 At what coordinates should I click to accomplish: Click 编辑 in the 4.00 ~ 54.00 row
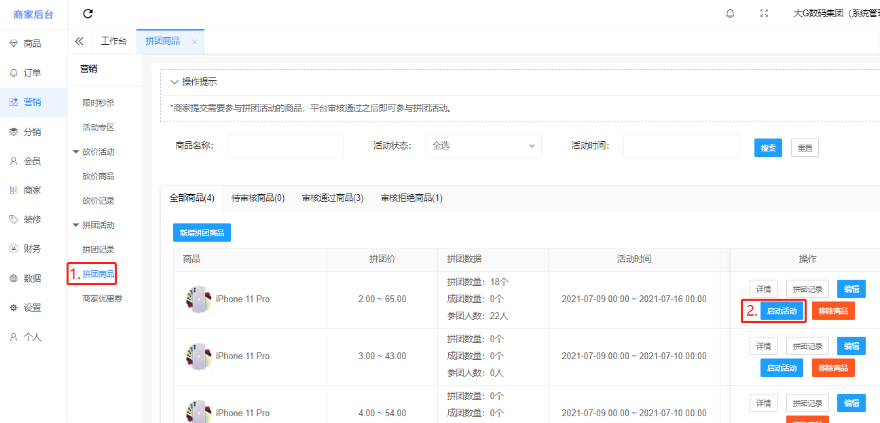[851, 403]
